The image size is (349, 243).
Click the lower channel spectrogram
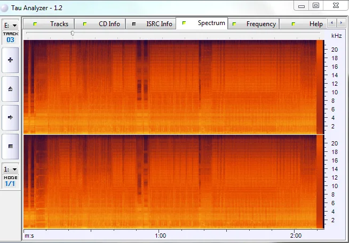[173, 182]
